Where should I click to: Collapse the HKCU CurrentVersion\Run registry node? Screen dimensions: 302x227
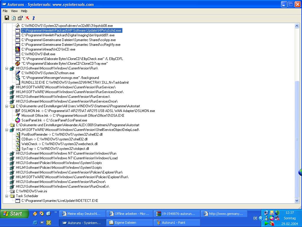[x=6, y=68]
